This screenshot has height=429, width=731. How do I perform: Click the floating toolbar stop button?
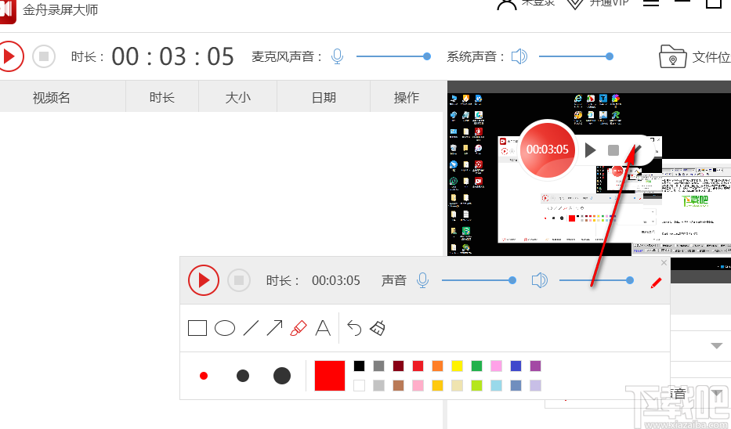[x=239, y=280]
